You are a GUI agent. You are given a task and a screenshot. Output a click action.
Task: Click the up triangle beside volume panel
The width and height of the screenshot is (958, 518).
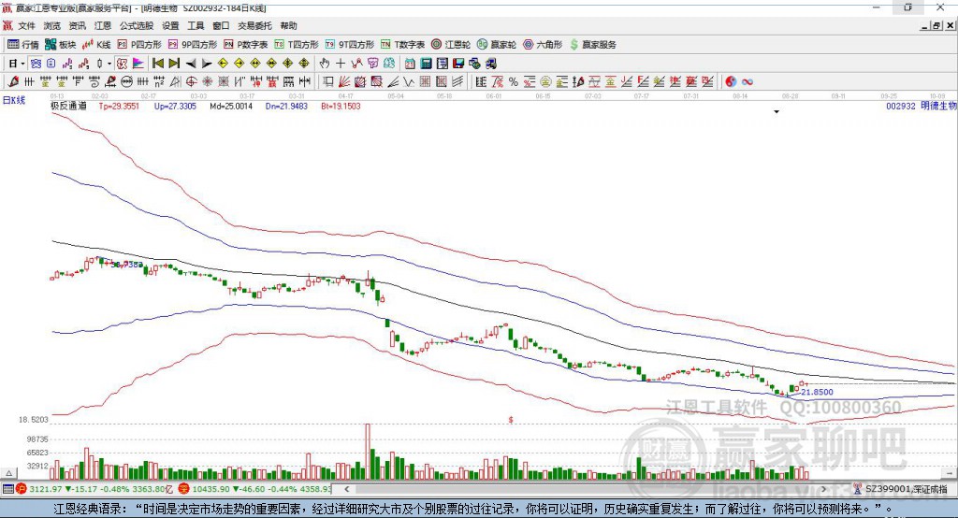(x=8, y=473)
